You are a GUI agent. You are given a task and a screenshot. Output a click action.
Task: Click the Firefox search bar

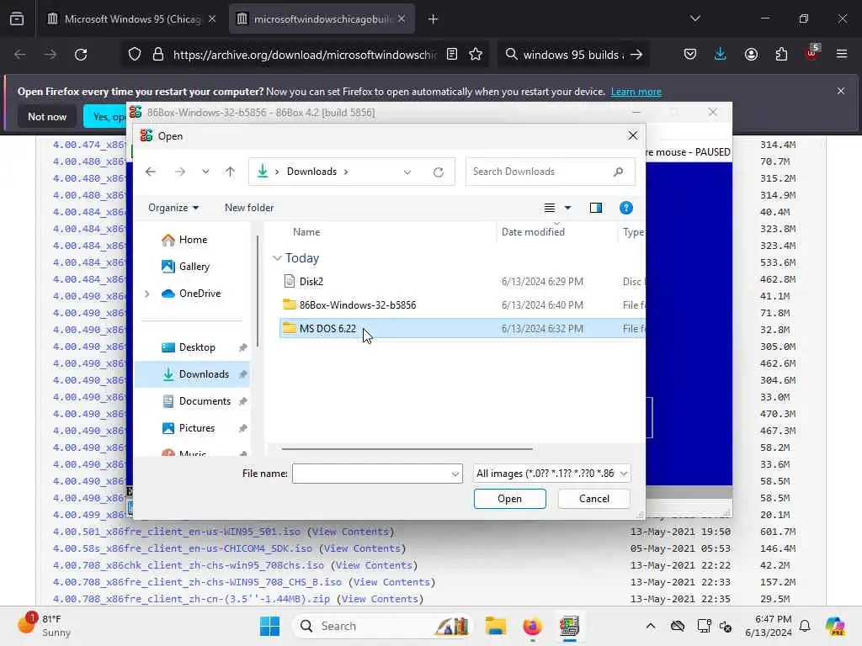point(573,55)
